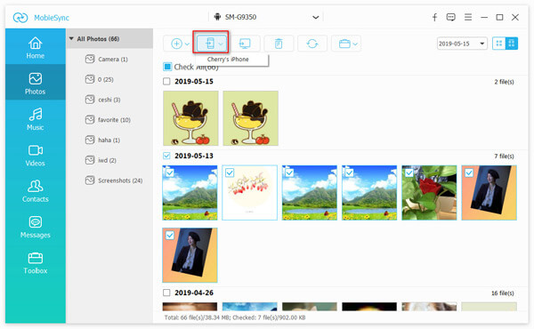The height and width of the screenshot is (329, 534).
Task: Click the export to PC monitor icon
Action: pyautogui.click(x=245, y=44)
